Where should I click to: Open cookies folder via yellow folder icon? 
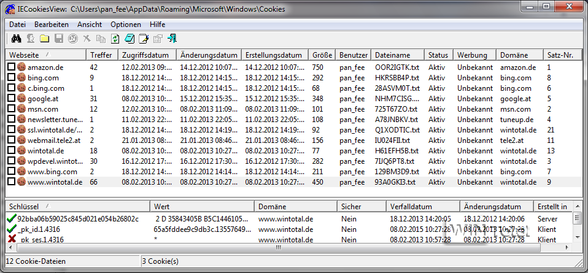tap(45, 38)
